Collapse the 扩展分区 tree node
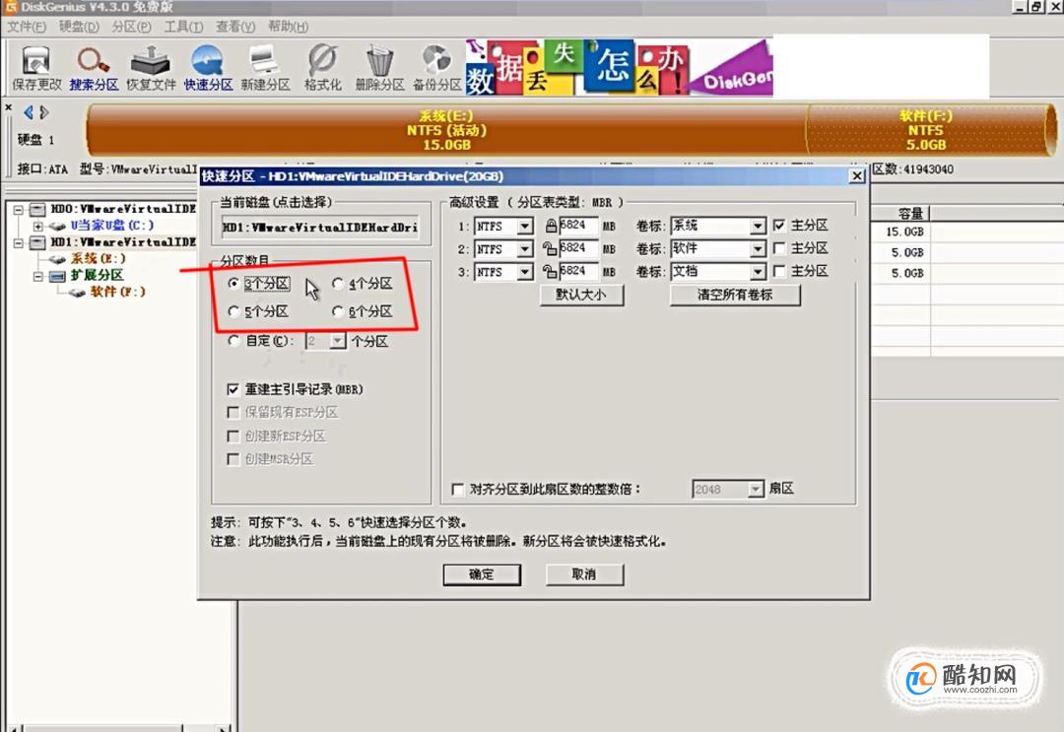Image resolution: width=1064 pixels, height=732 pixels. [38, 276]
